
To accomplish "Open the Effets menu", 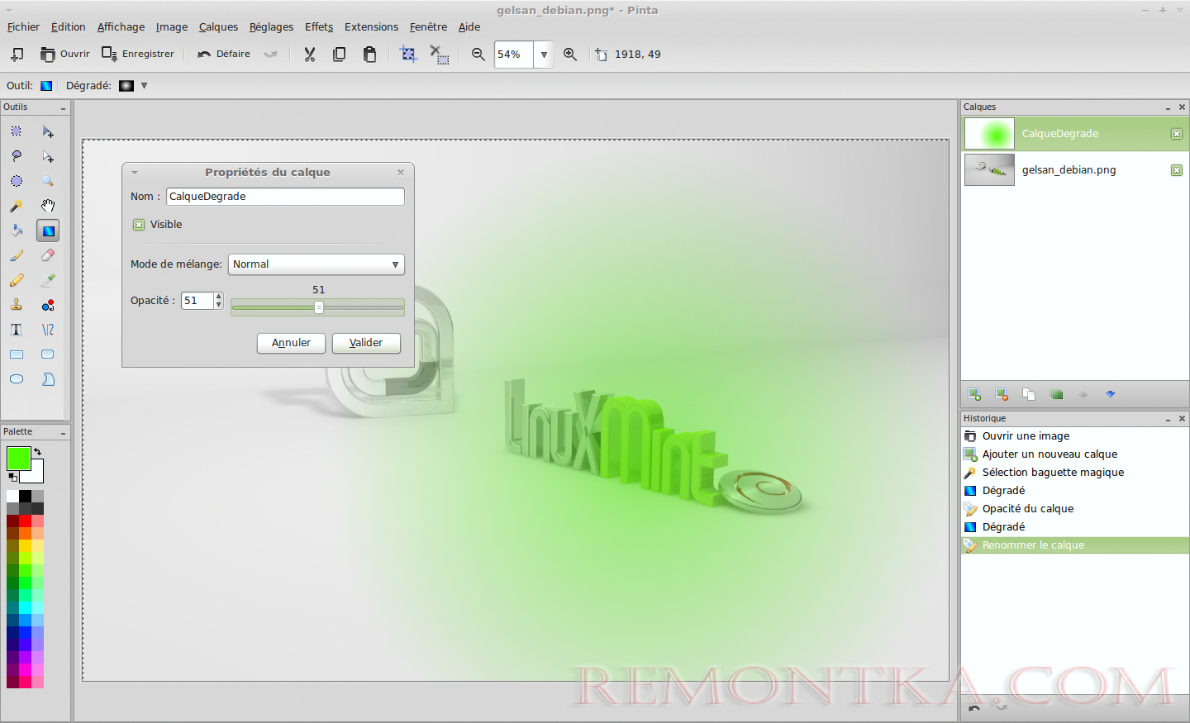I will (x=319, y=27).
